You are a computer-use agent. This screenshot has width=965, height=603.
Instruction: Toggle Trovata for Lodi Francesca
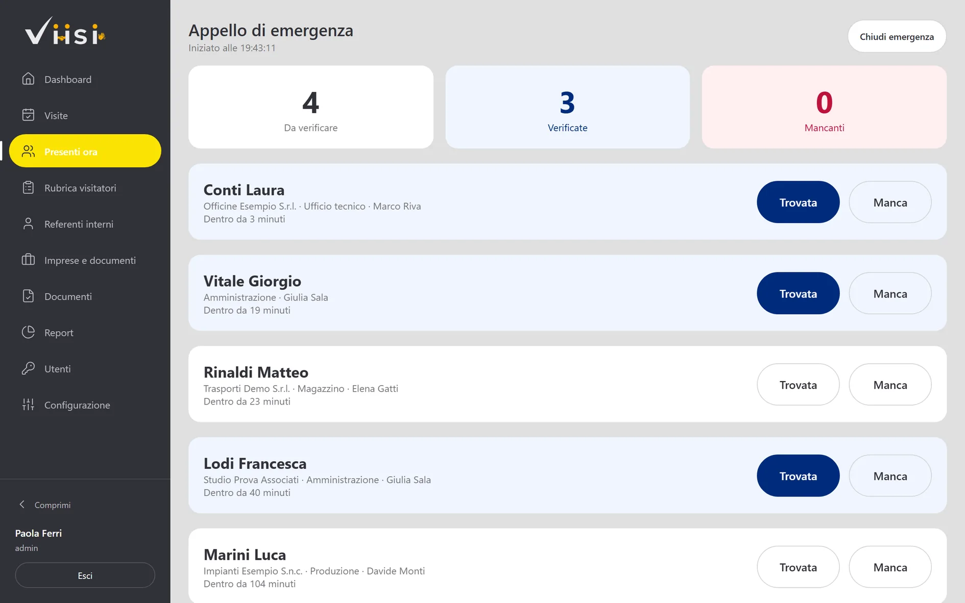[x=798, y=476]
